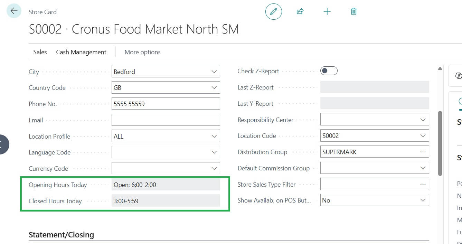Open Distribution Group lookup ellipsis
Viewport: 462px width, 244px height.
click(x=423, y=152)
